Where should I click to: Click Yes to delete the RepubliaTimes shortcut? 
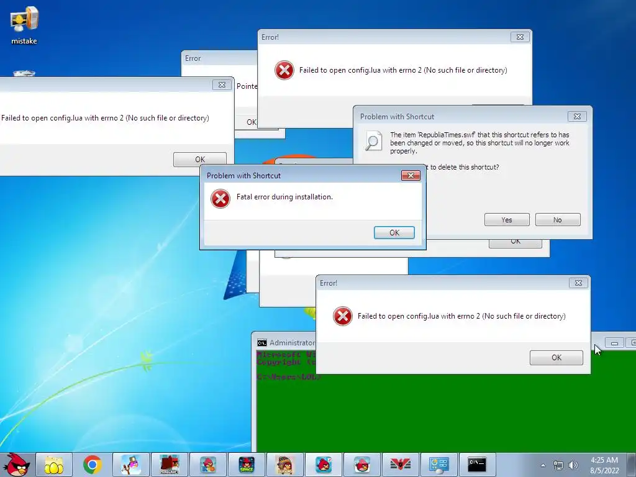click(507, 220)
